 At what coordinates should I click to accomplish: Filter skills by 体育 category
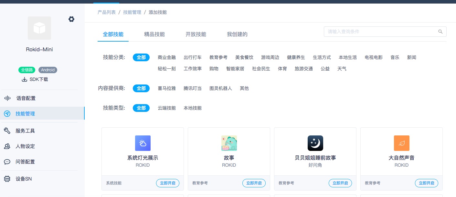282,69
